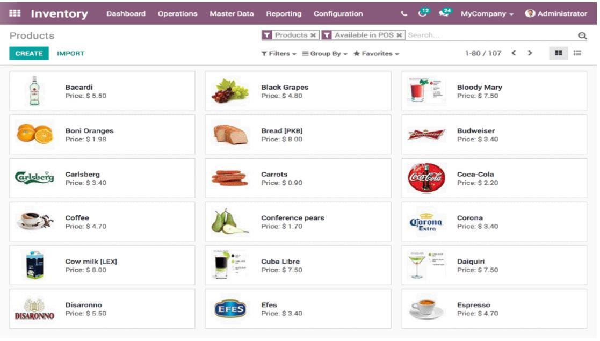
Task: Open conversations chat icon with badge 24
Action: click(x=445, y=13)
